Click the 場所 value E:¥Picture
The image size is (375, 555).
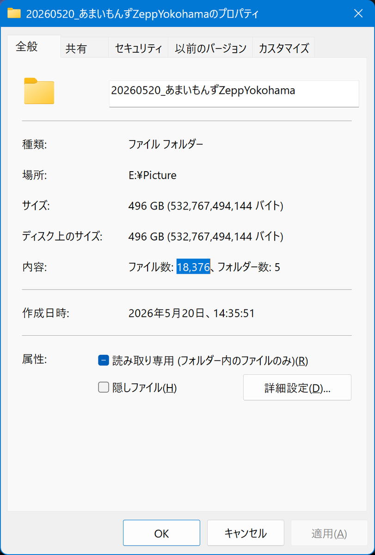point(152,175)
